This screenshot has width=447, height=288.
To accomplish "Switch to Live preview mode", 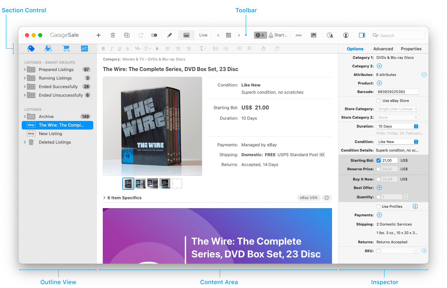I will [203, 35].
